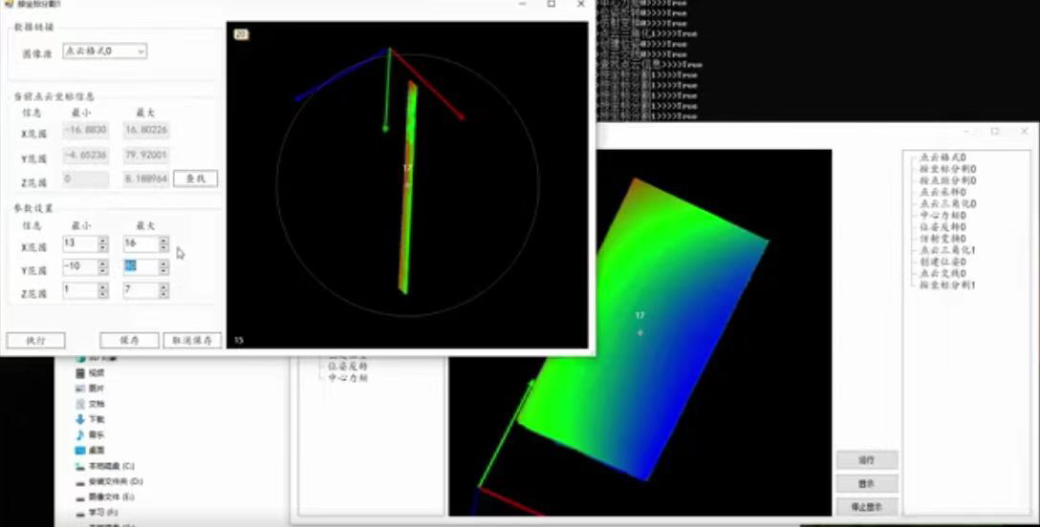Click the 运行 button in main window
Viewport: 1040px width, 527px height.
pos(867,460)
